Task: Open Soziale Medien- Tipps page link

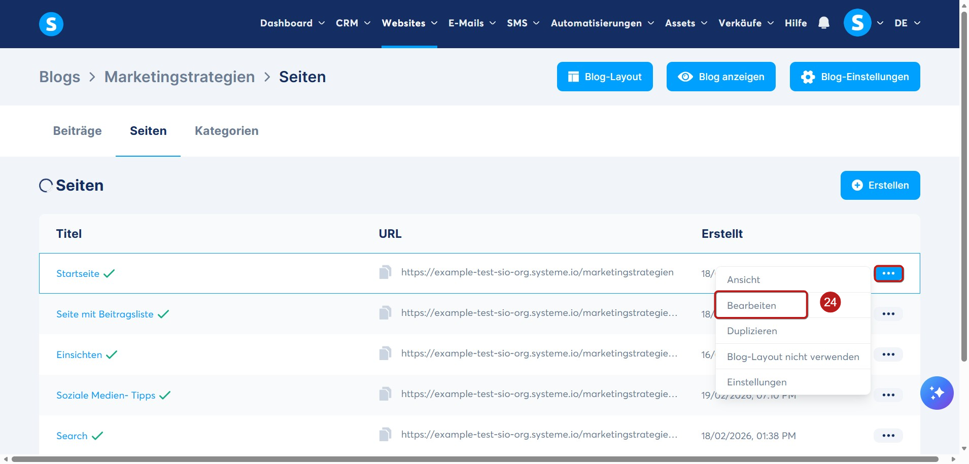Action: click(x=106, y=395)
